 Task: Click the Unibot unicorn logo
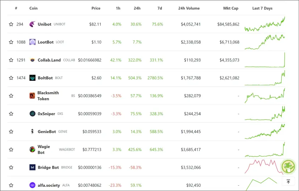pos(32,24)
